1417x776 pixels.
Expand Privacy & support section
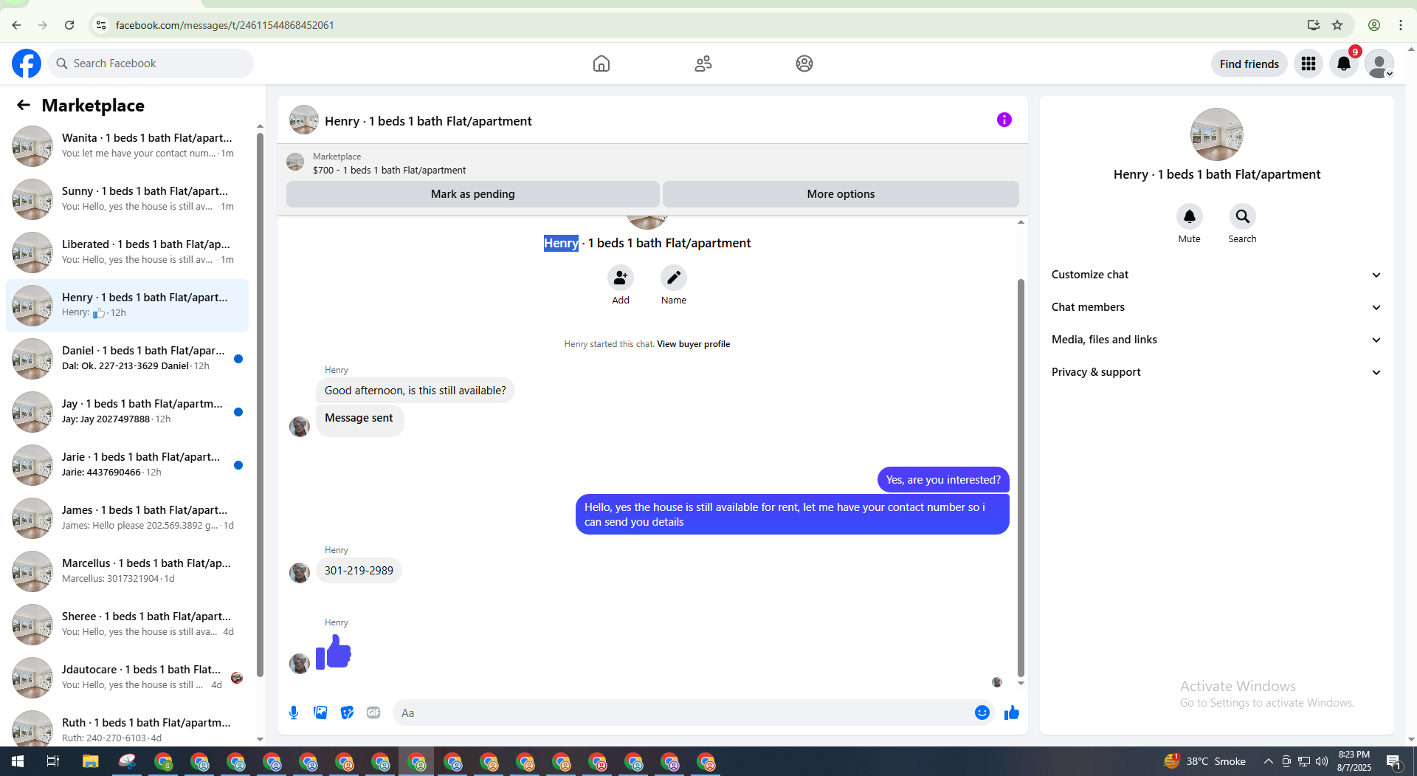tap(1216, 372)
